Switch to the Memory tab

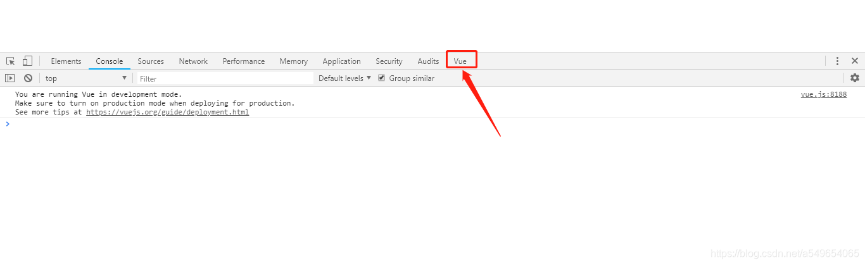pyautogui.click(x=294, y=61)
